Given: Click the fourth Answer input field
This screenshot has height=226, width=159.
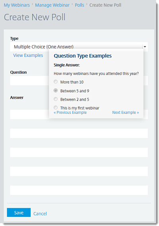Looking at the screenshot, I should (x=79, y=171).
